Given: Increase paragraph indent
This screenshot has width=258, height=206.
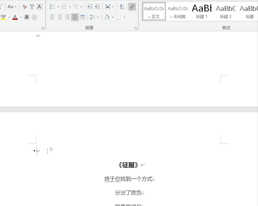Looking at the screenshot, I should pos(97,7).
